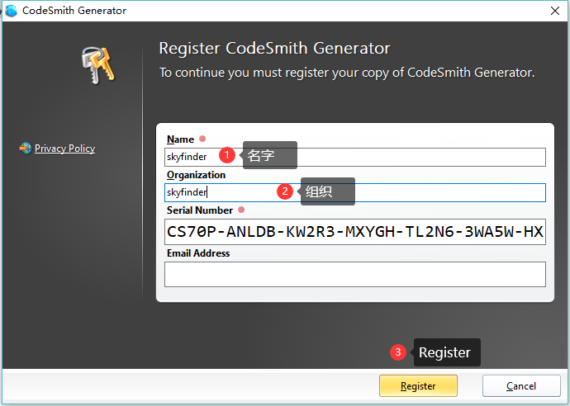Click the keys registration icon
Image resolution: width=570 pixels, height=406 pixels.
[97, 65]
